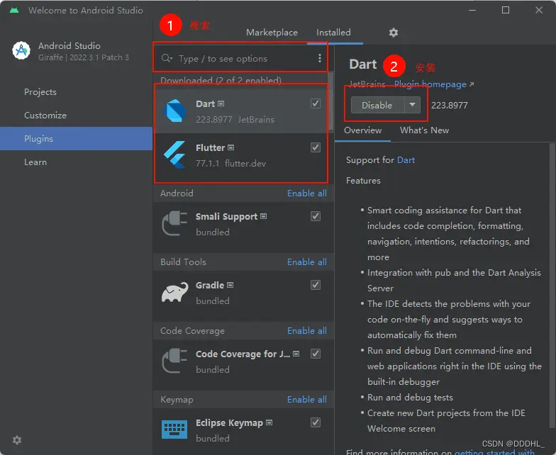The width and height of the screenshot is (556, 455).
Task: Click the Smali Support plug icon
Action: (174, 224)
